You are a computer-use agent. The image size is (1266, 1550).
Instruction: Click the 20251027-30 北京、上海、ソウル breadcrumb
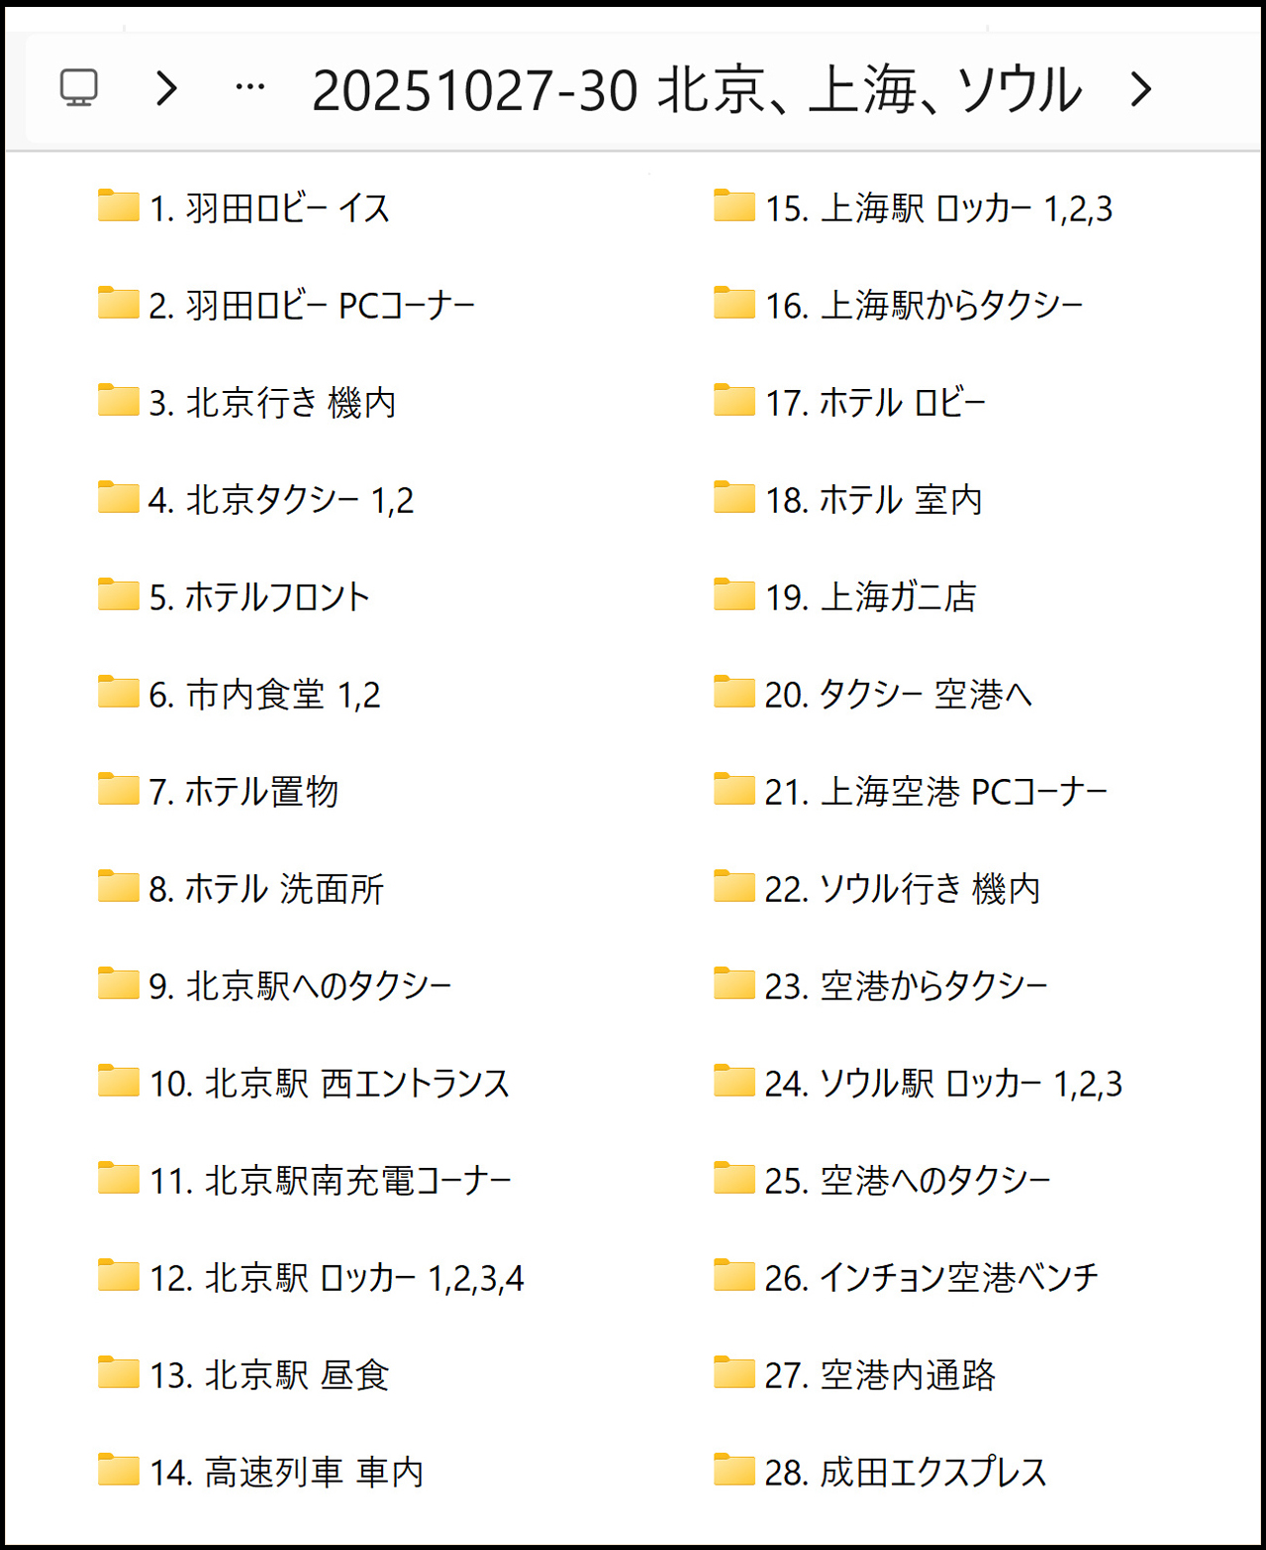click(x=696, y=90)
